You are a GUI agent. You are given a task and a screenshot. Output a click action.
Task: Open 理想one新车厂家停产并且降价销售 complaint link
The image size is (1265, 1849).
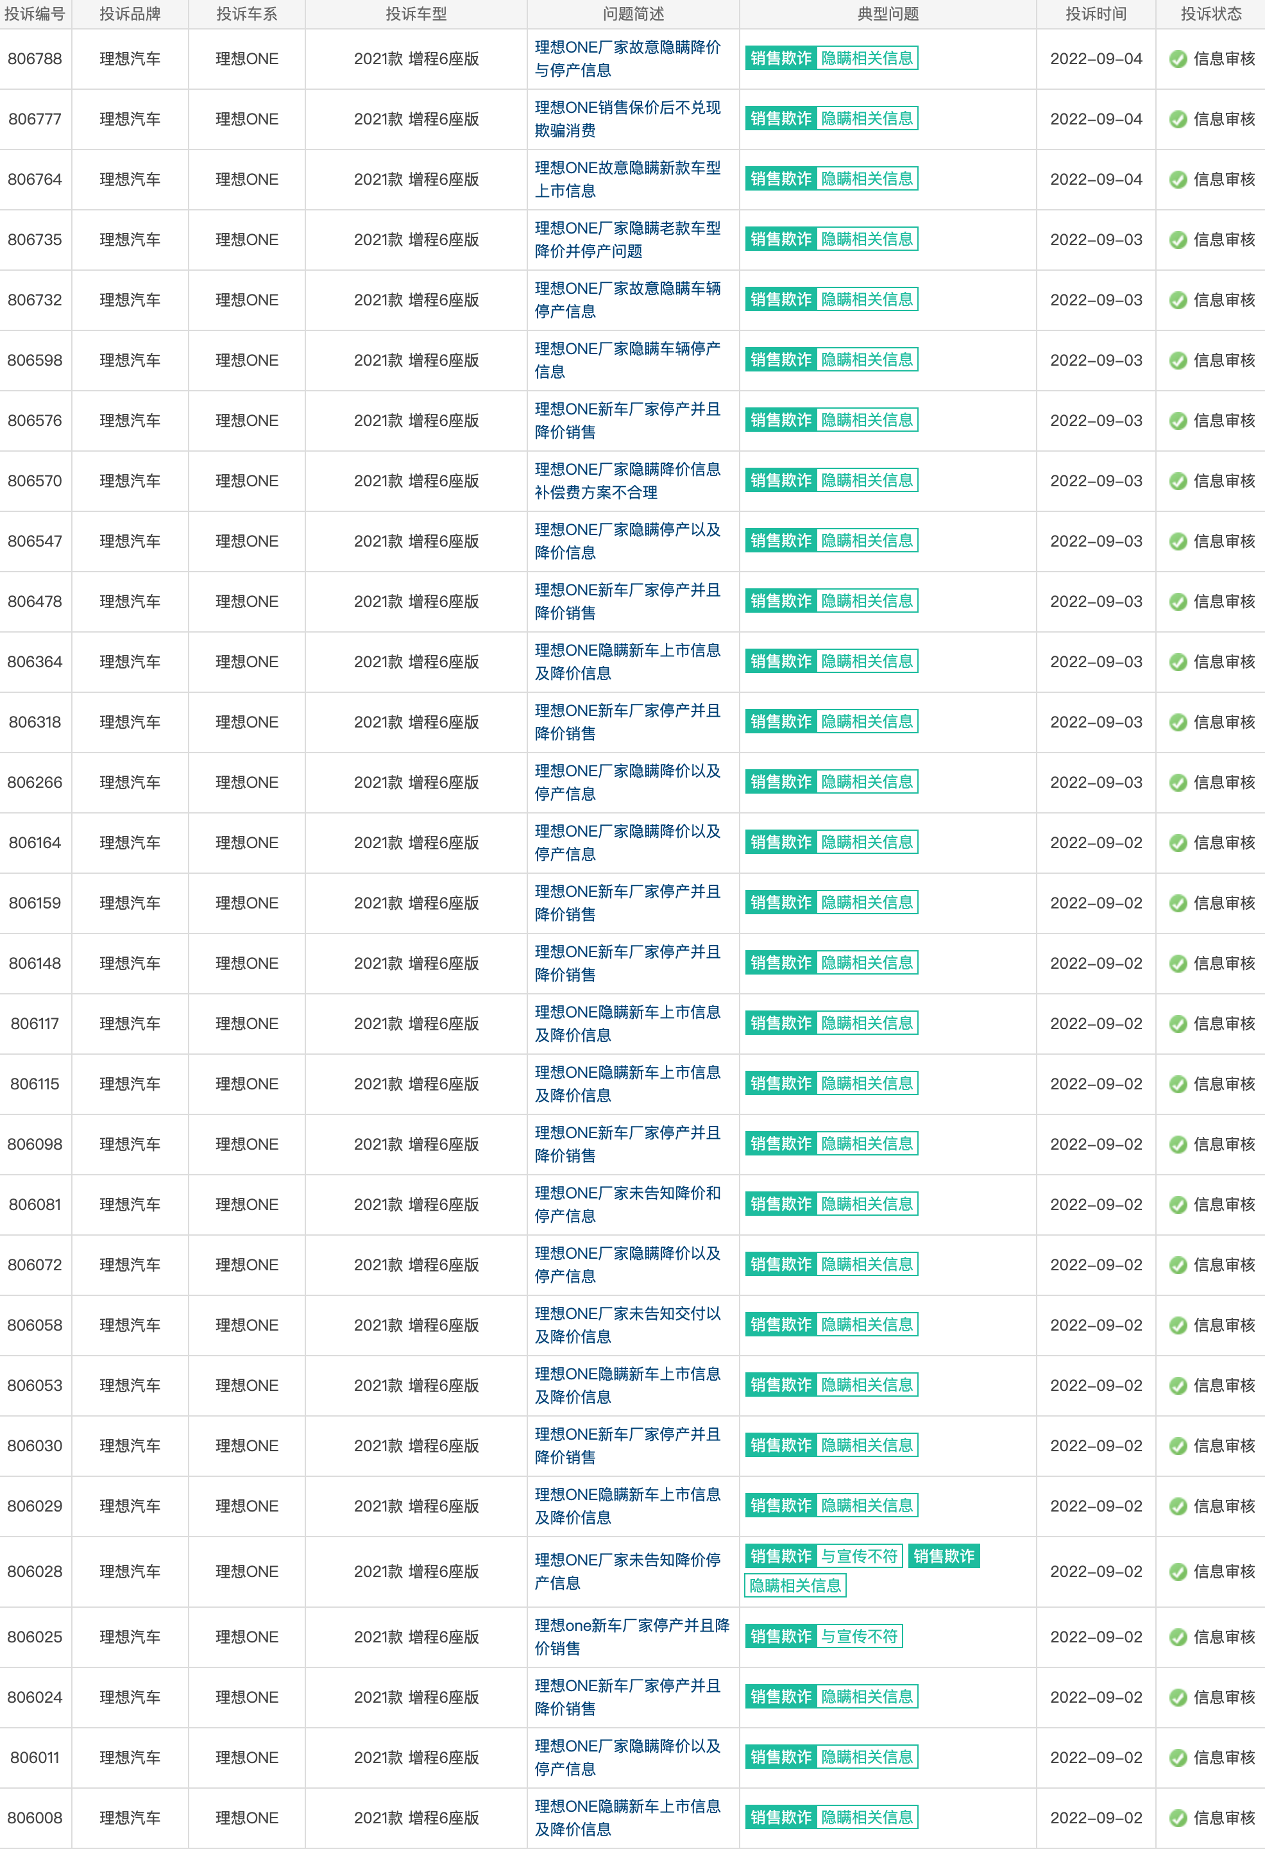pyautogui.click(x=632, y=1637)
